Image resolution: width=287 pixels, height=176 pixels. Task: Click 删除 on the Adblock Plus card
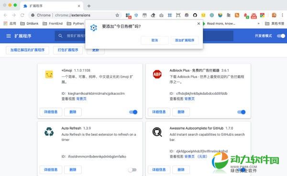[181, 112]
